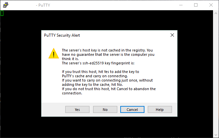Open Help for the security alert
The image size is (219, 138).
click(160, 110)
